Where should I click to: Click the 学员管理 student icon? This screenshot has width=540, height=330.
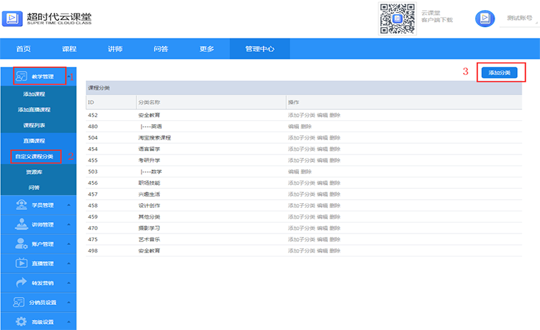22,205
